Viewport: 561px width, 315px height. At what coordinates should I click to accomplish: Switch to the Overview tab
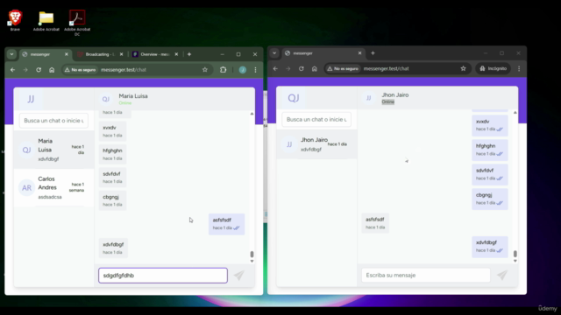[x=155, y=54]
